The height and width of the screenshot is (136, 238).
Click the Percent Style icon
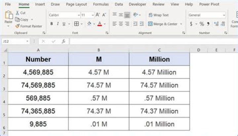(x=202, y=24)
